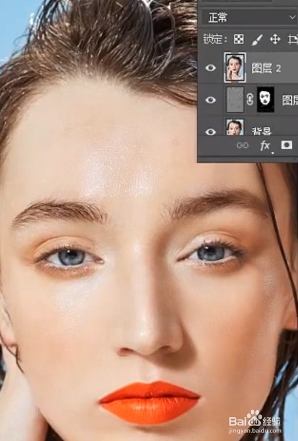The image size is (298, 441).
Task: Select the 图层 2 layer thumbnail
Action: coord(235,67)
